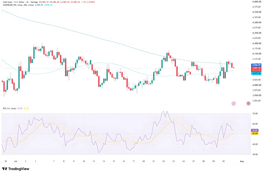Screen dimensions: 264x174
Task: Click the 24 date label on time axis
Action: pos(184,161)
